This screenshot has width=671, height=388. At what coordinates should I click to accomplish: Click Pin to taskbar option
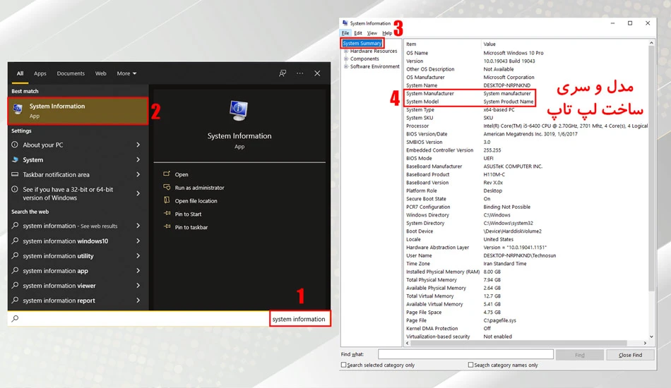(191, 227)
